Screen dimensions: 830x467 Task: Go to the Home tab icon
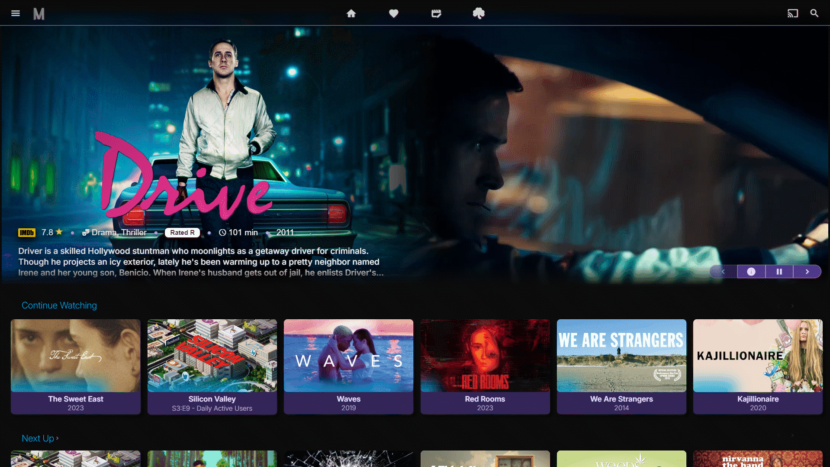351,13
